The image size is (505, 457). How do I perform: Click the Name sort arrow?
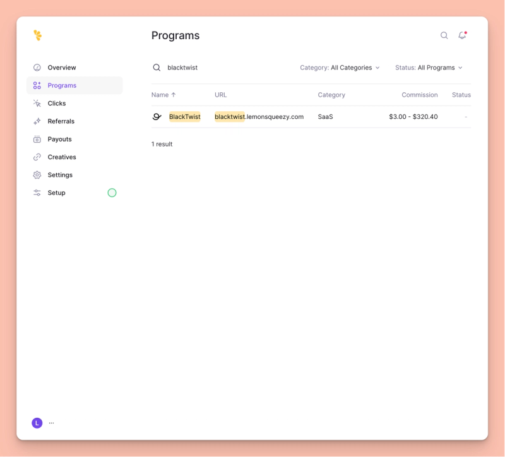tap(174, 95)
